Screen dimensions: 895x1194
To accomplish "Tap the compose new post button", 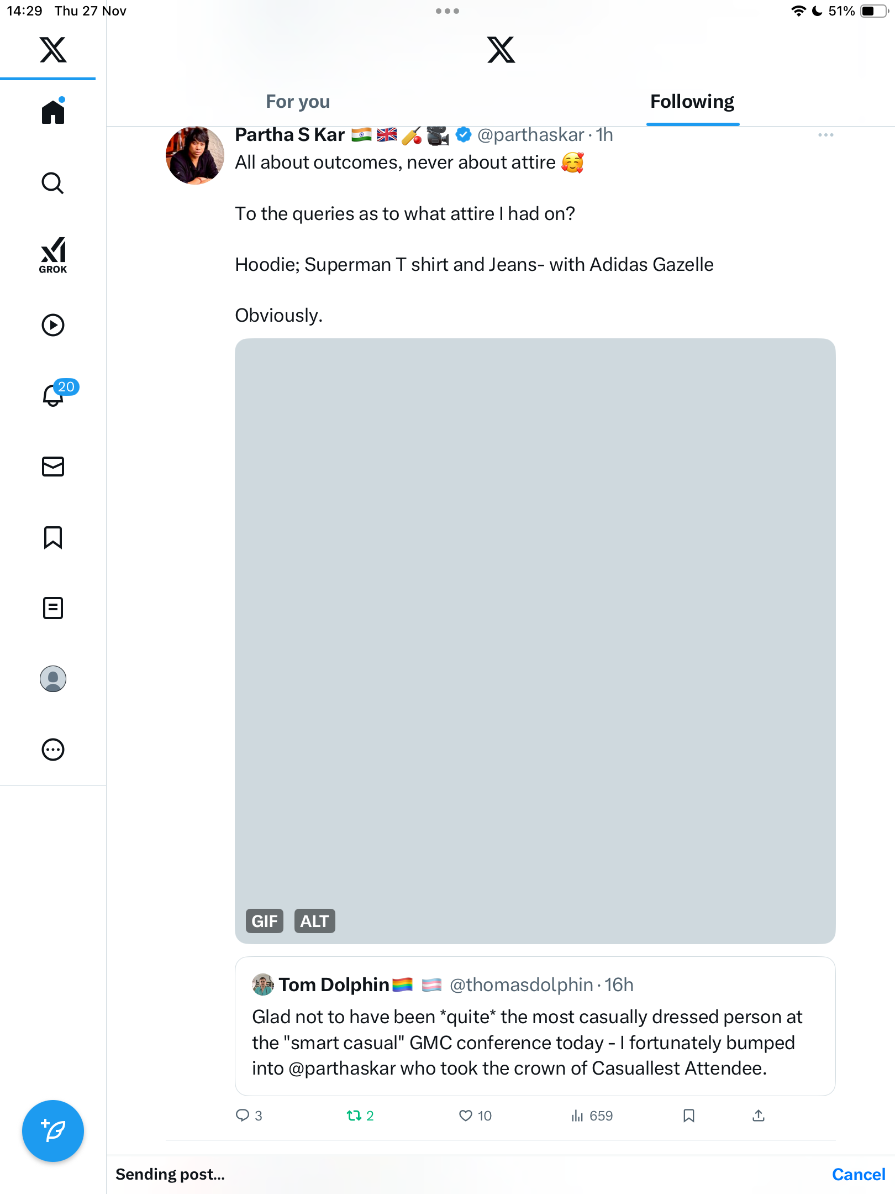I will (x=53, y=1131).
